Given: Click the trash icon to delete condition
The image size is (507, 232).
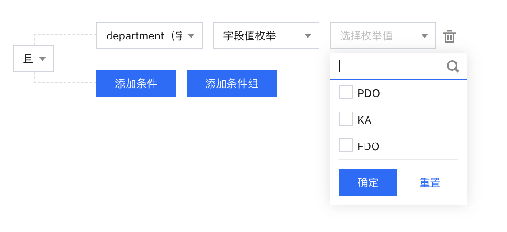Looking at the screenshot, I should 449,36.
